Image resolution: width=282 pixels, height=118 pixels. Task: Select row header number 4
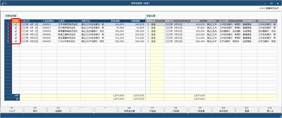[x=8, y=35]
